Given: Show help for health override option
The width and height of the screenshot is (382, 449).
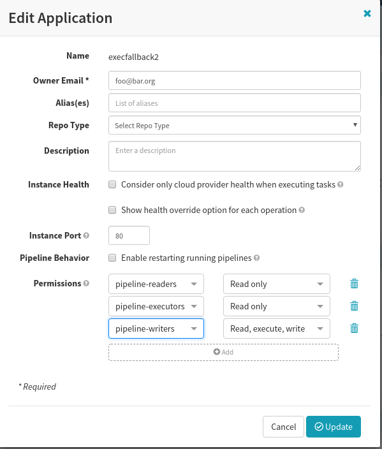Looking at the screenshot, I should (x=302, y=210).
